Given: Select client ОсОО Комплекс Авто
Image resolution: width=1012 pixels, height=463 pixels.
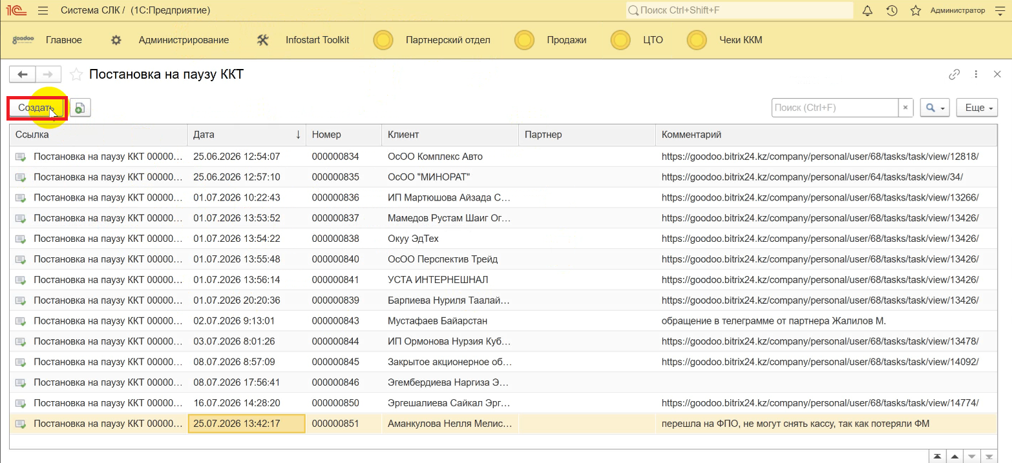Looking at the screenshot, I should 435,157.
